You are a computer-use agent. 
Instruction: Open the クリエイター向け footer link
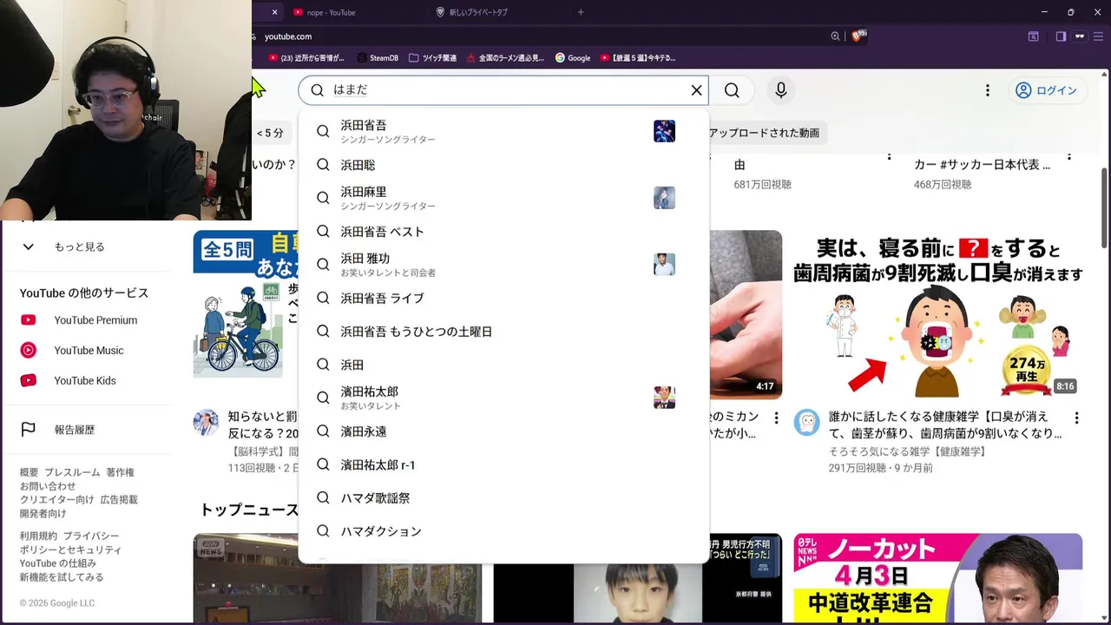56,500
